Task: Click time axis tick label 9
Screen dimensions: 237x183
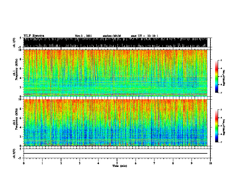Action: pyautogui.click(x=192, y=163)
